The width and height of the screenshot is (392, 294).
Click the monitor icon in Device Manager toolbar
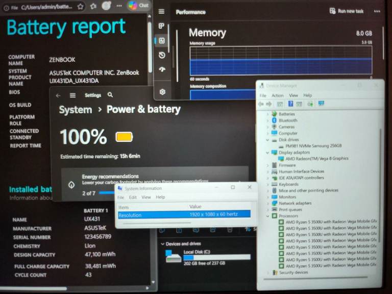click(321, 103)
